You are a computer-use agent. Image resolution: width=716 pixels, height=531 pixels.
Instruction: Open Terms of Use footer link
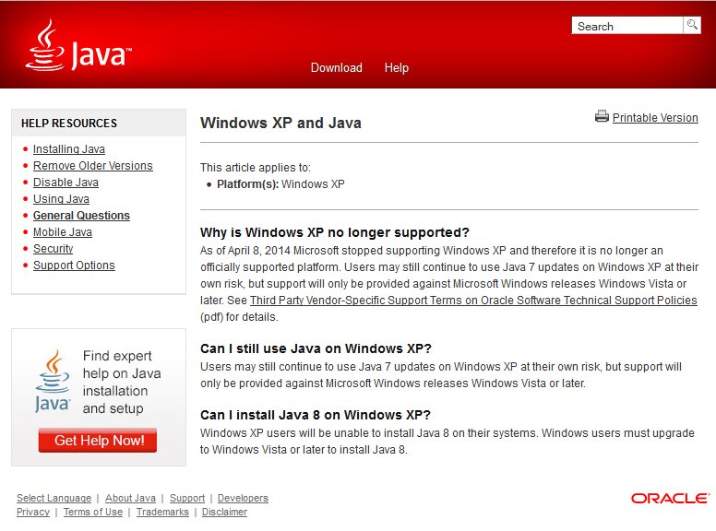(x=93, y=512)
